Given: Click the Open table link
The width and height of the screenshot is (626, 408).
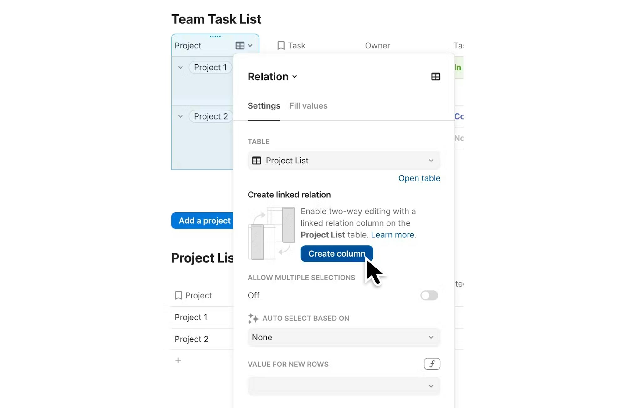Looking at the screenshot, I should click(x=419, y=178).
